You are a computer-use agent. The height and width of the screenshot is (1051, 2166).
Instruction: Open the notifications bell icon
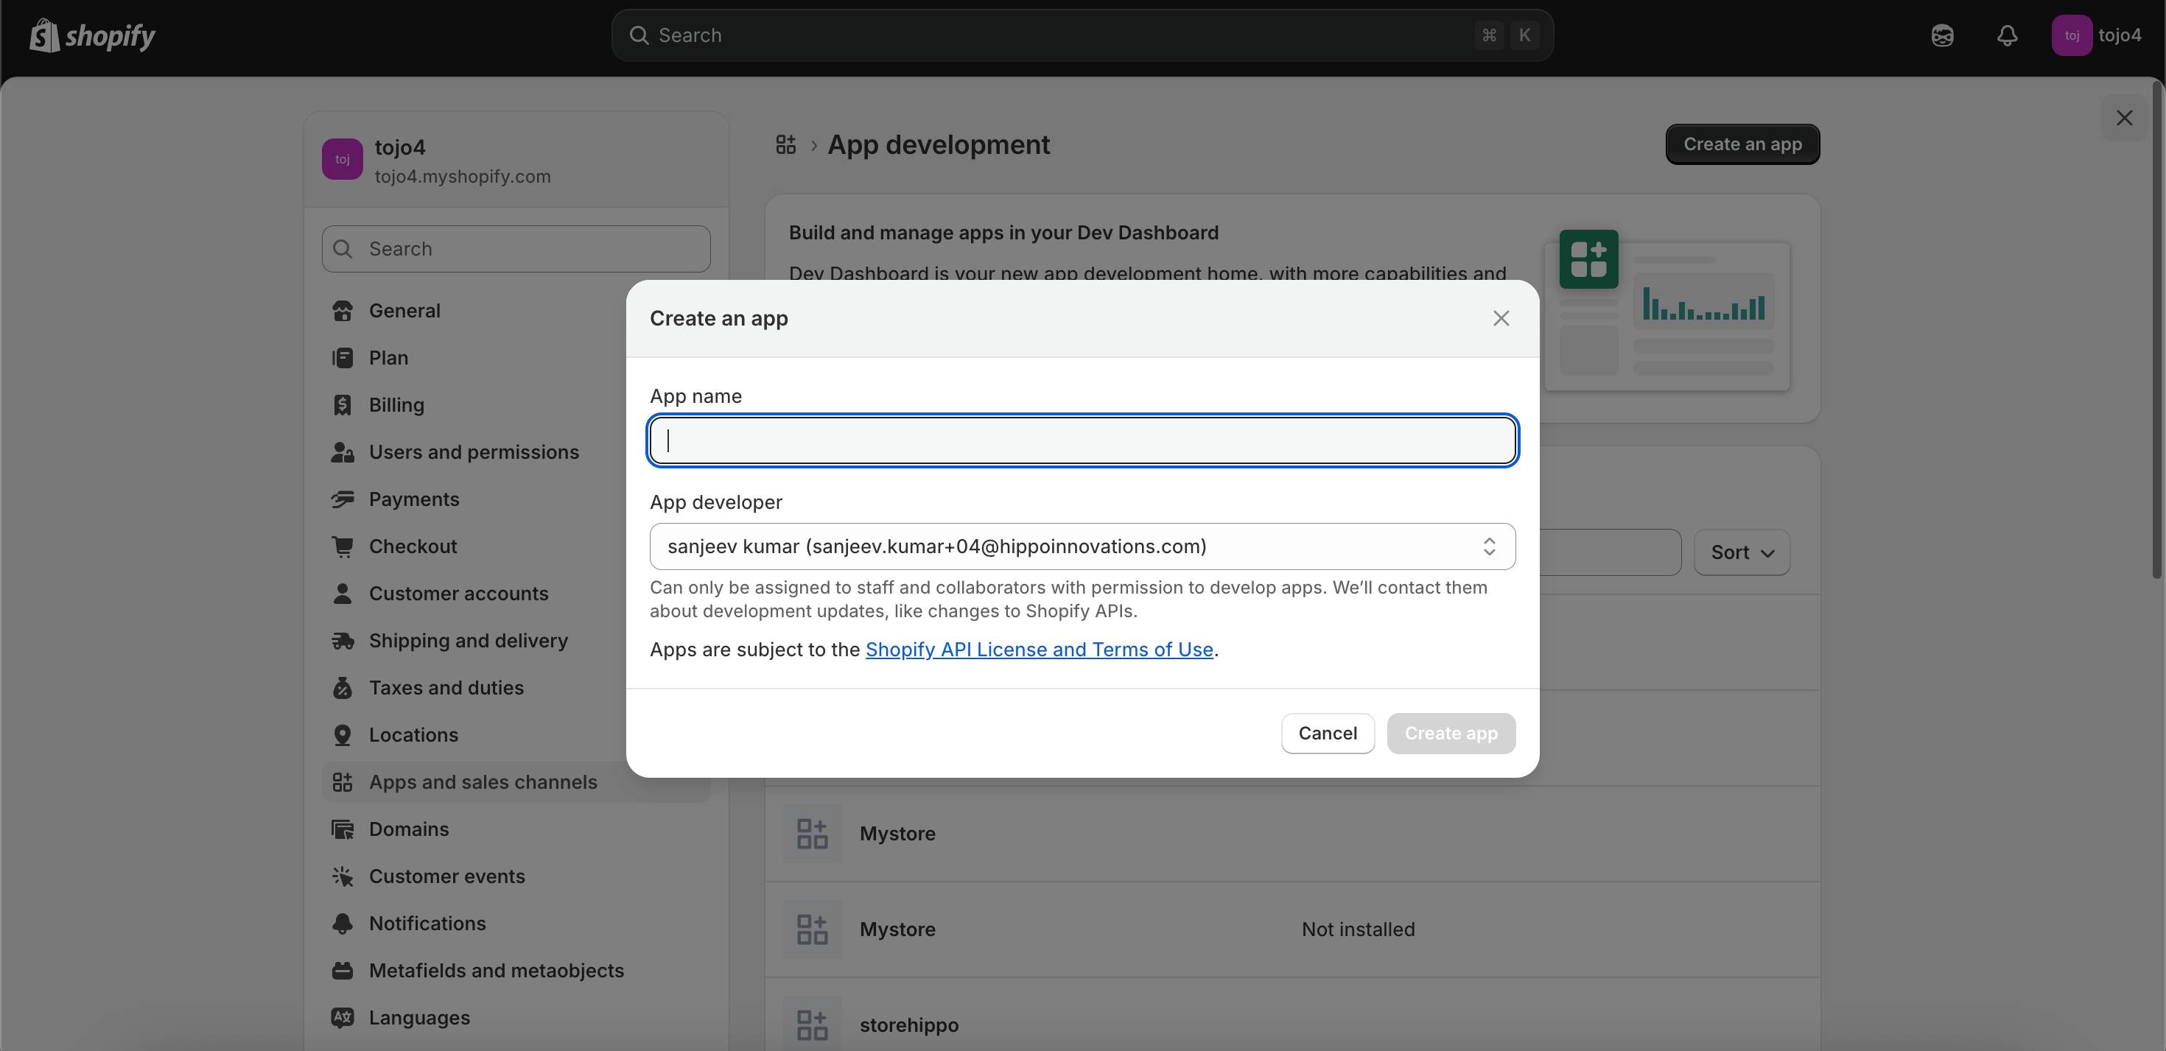point(2007,35)
